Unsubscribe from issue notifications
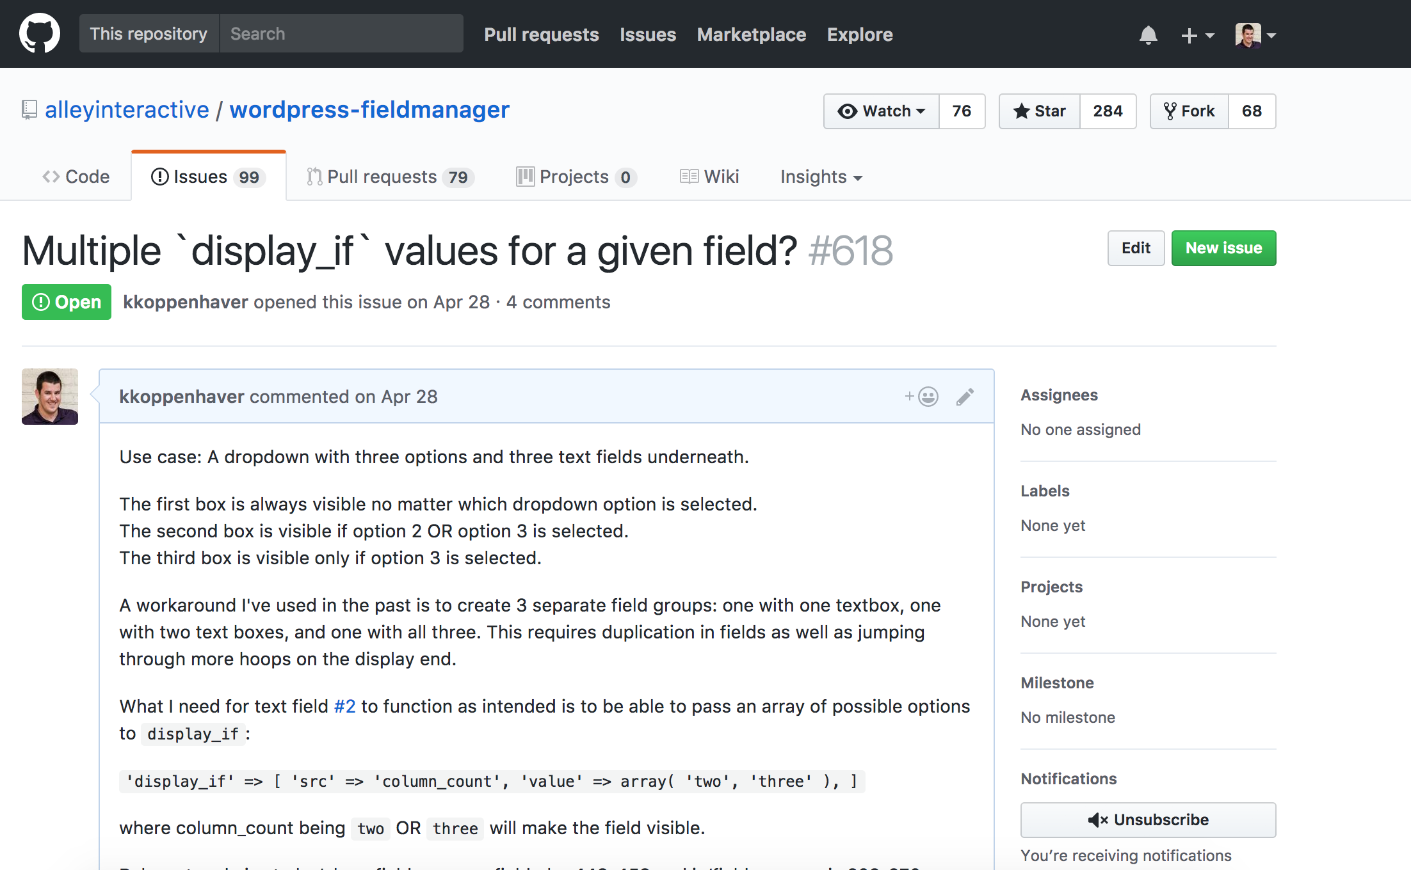The height and width of the screenshot is (870, 1411). tap(1148, 820)
